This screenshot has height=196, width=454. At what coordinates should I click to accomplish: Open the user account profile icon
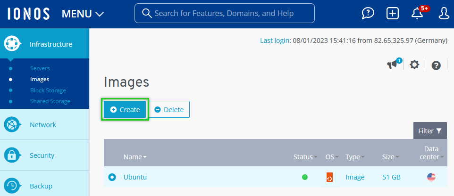click(444, 13)
